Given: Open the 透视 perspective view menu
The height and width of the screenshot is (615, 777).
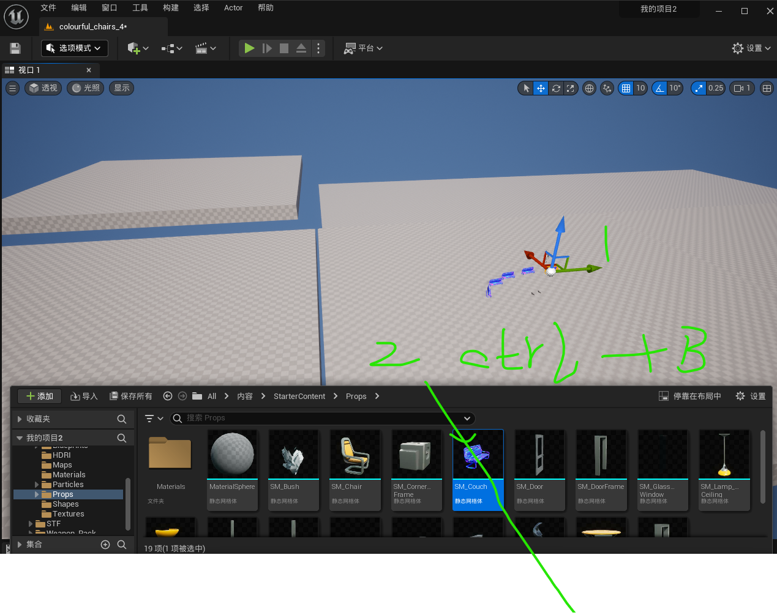Looking at the screenshot, I should 43,88.
